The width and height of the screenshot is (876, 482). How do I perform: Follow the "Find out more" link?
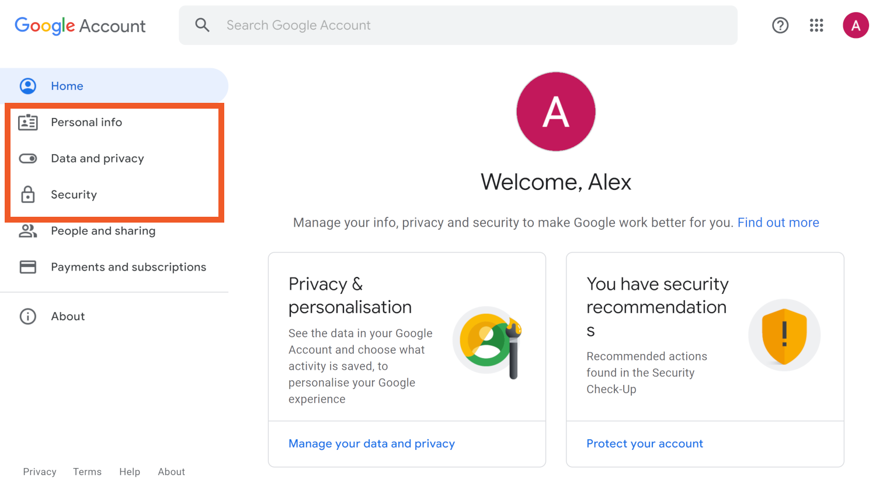pos(778,223)
